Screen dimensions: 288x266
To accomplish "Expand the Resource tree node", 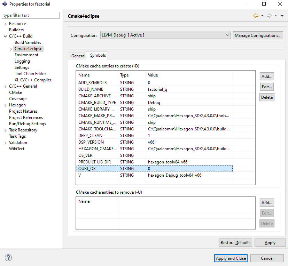I will pyautogui.click(x=5, y=24).
